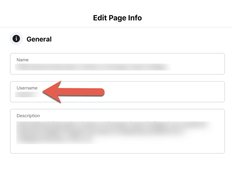The width and height of the screenshot is (232, 174).
Task: Click the Username field label
Action: coord(27,88)
